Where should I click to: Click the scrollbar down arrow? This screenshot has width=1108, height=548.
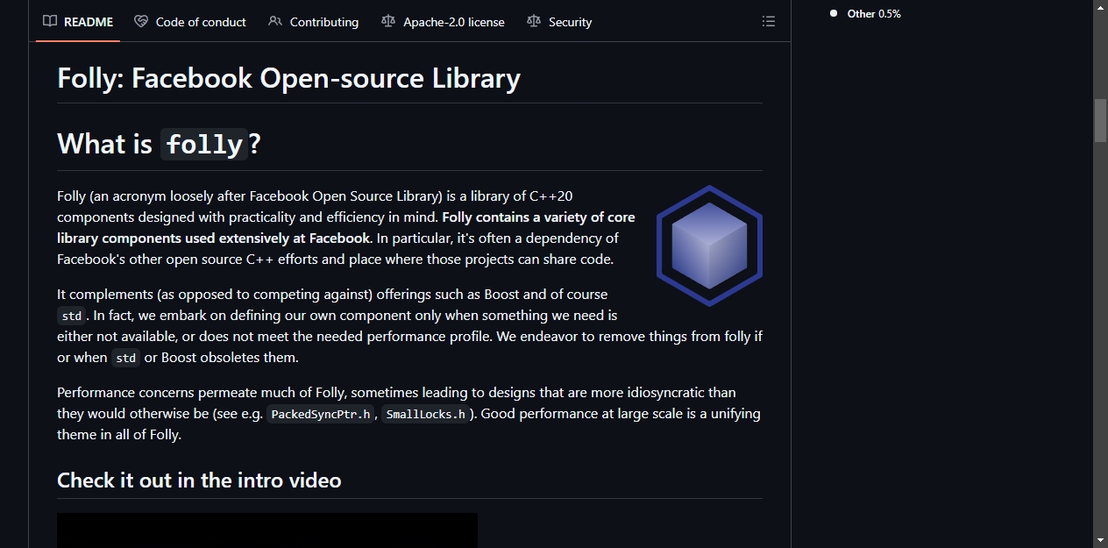[x=1100, y=540]
